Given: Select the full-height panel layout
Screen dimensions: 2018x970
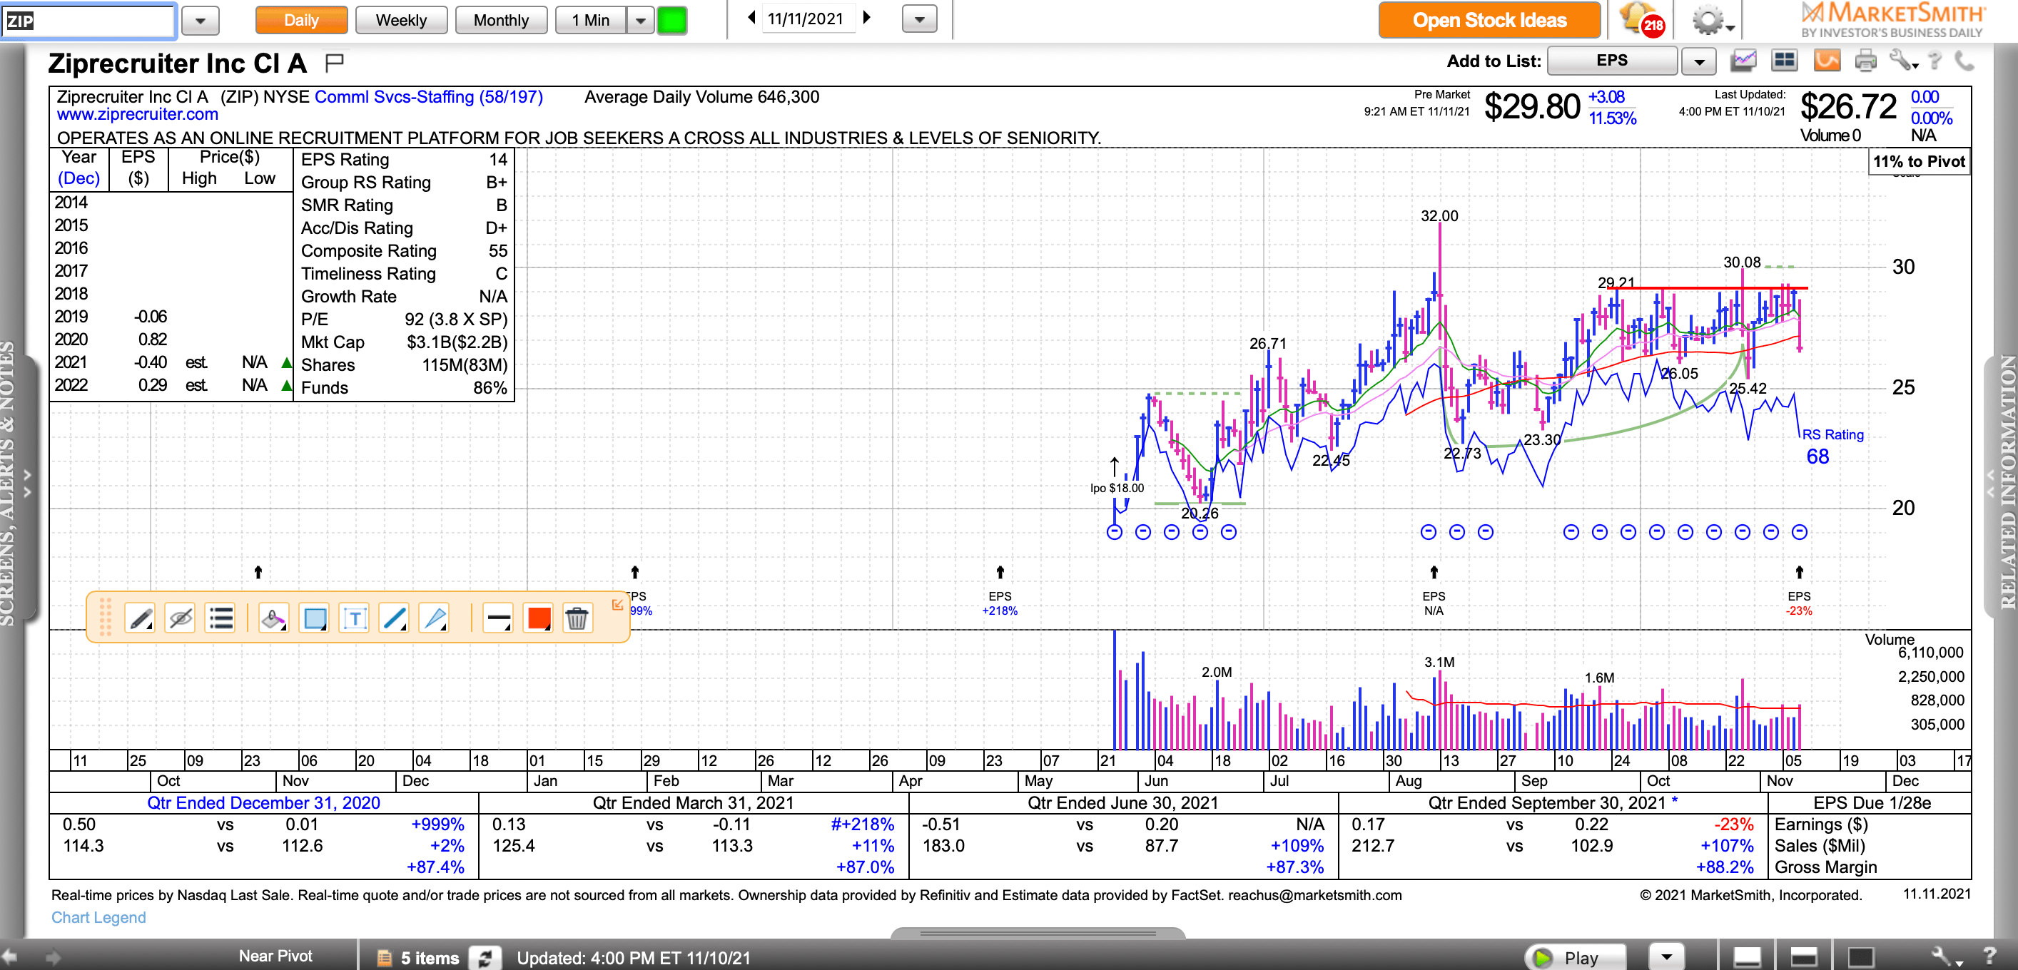Looking at the screenshot, I should tap(1860, 956).
